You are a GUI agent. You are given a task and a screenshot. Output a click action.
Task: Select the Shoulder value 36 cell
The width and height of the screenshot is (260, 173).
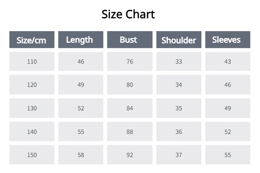(x=179, y=131)
